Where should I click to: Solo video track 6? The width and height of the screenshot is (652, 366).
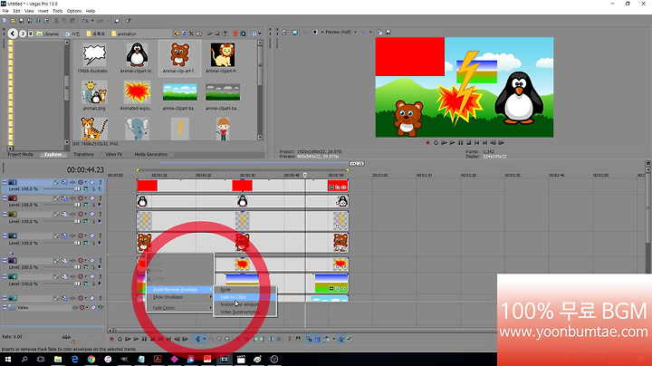[x=101, y=276]
